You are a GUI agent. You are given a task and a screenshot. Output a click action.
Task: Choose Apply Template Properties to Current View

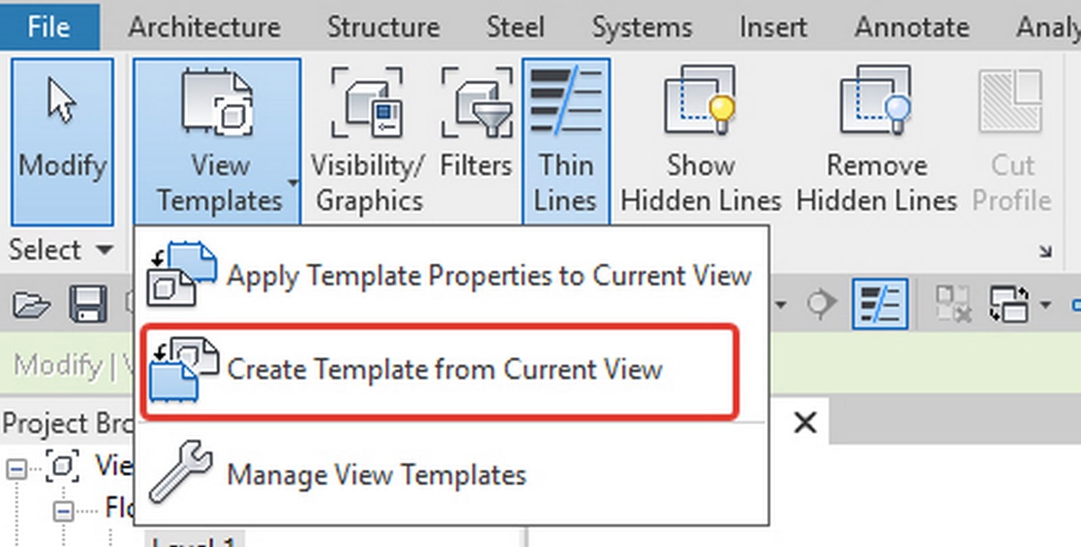point(451,276)
